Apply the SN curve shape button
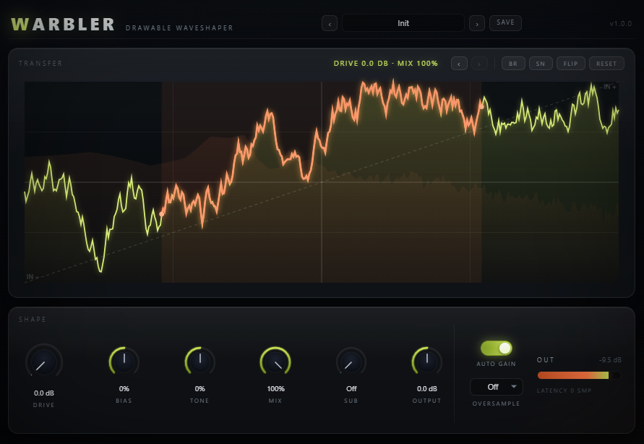The width and height of the screenshot is (644, 444). coord(541,64)
